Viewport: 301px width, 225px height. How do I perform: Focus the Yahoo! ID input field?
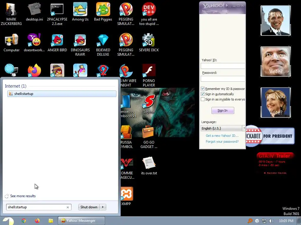coord(223,66)
